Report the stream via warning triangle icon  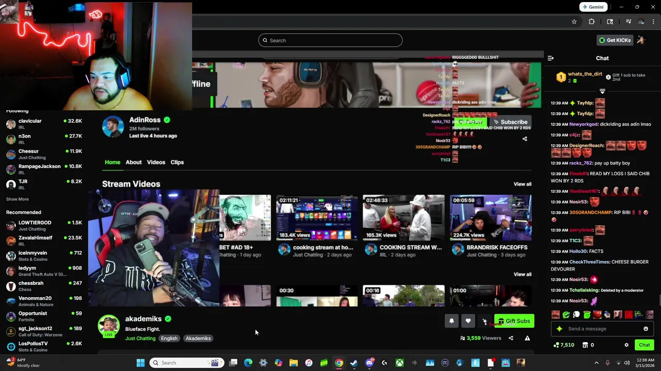527,338
